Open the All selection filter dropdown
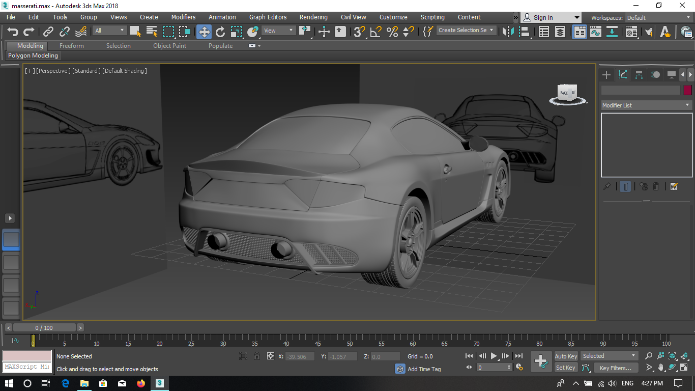 coord(109,31)
